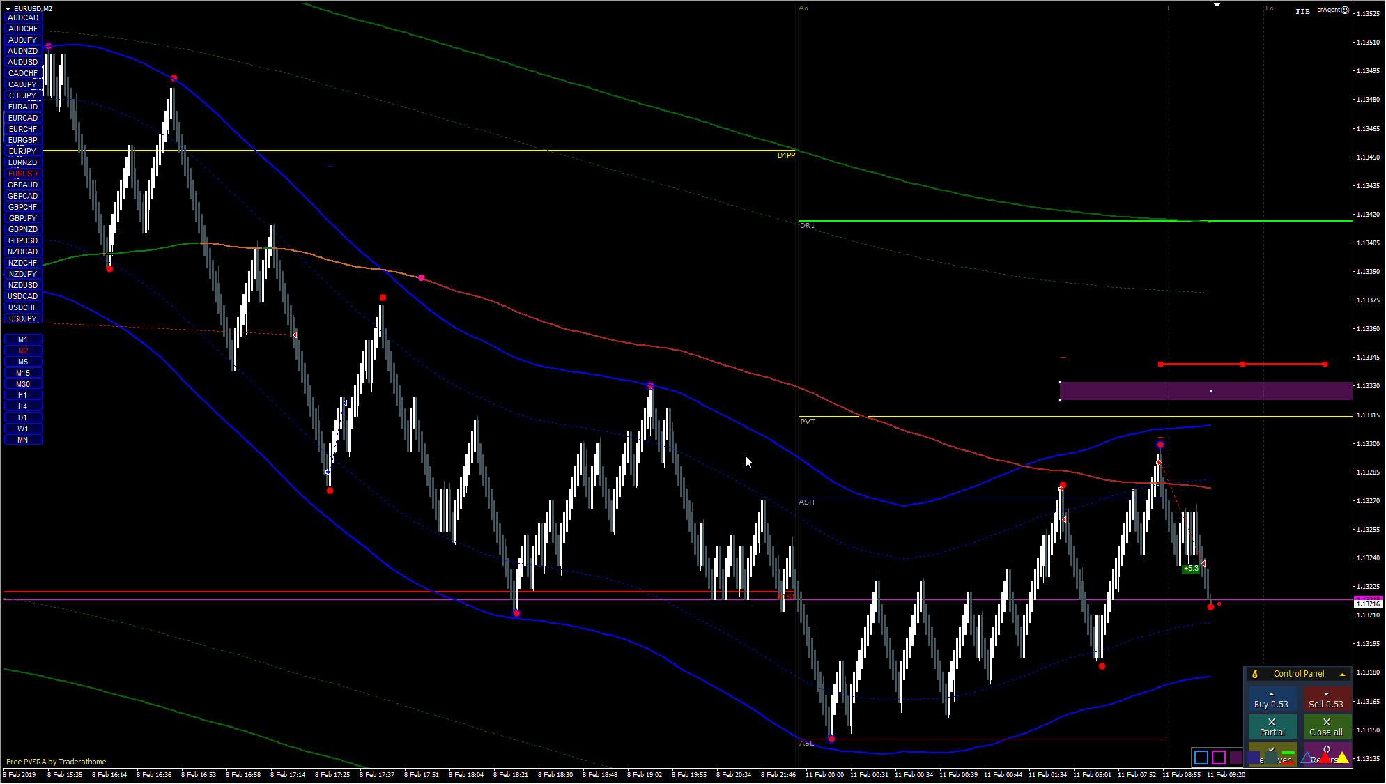Click the red horizontal line tool
The width and height of the screenshot is (1386, 784).
(1288, 763)
